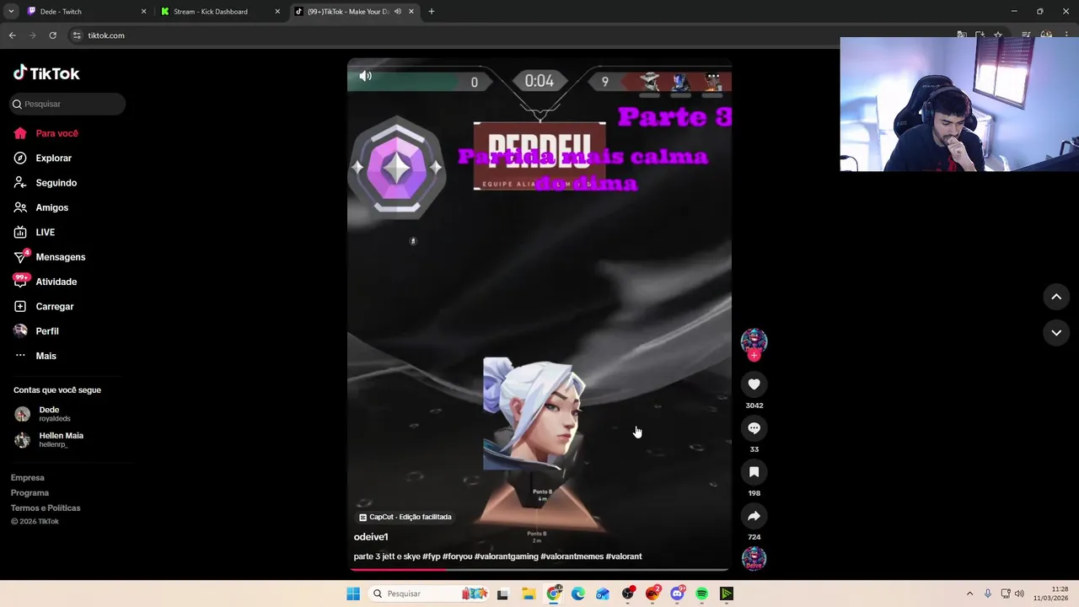Click the #valorantgaming hashtag
Viewport: 1079px width, 607px height.
[x=506, y=556]
